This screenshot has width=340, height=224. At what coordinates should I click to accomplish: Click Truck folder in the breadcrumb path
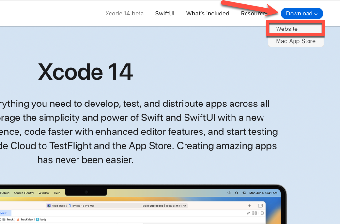8,220
